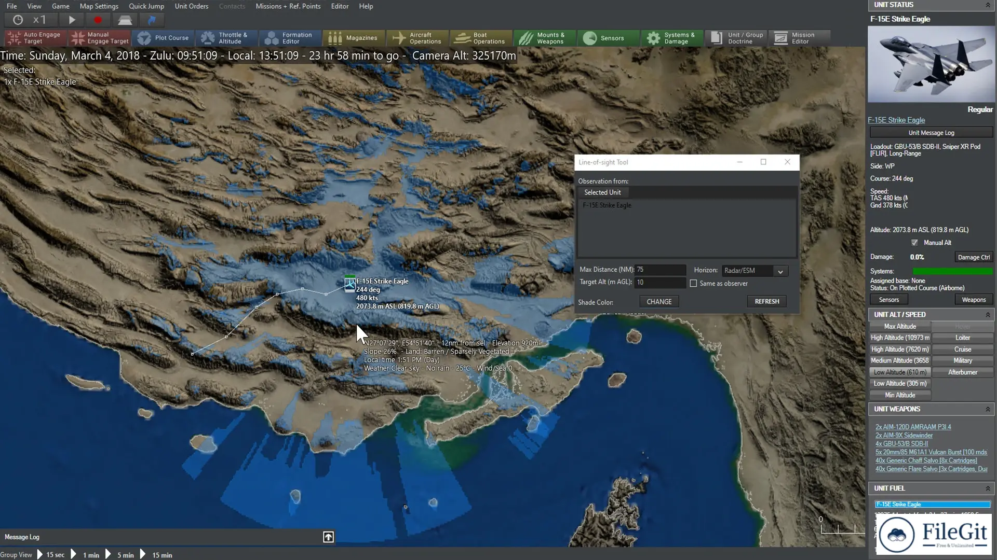The image size is (997, 560).
Task: Open Throttle & Altitude dialog
Action: point(227,38)
